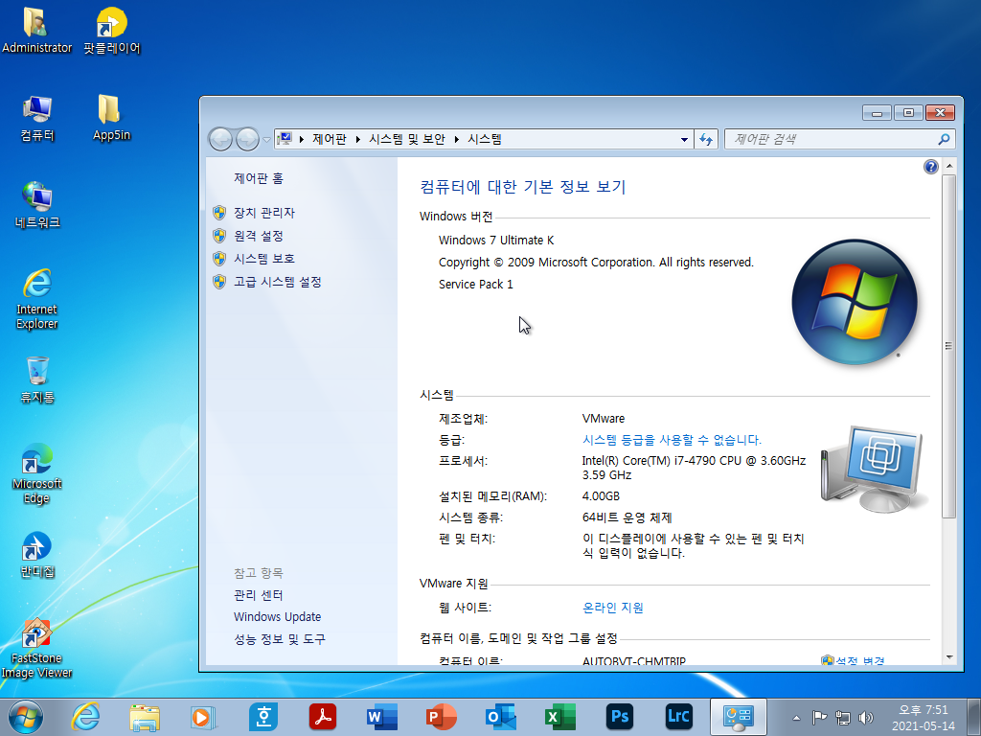Open 장치 관리자 link

tap(264, 213)
